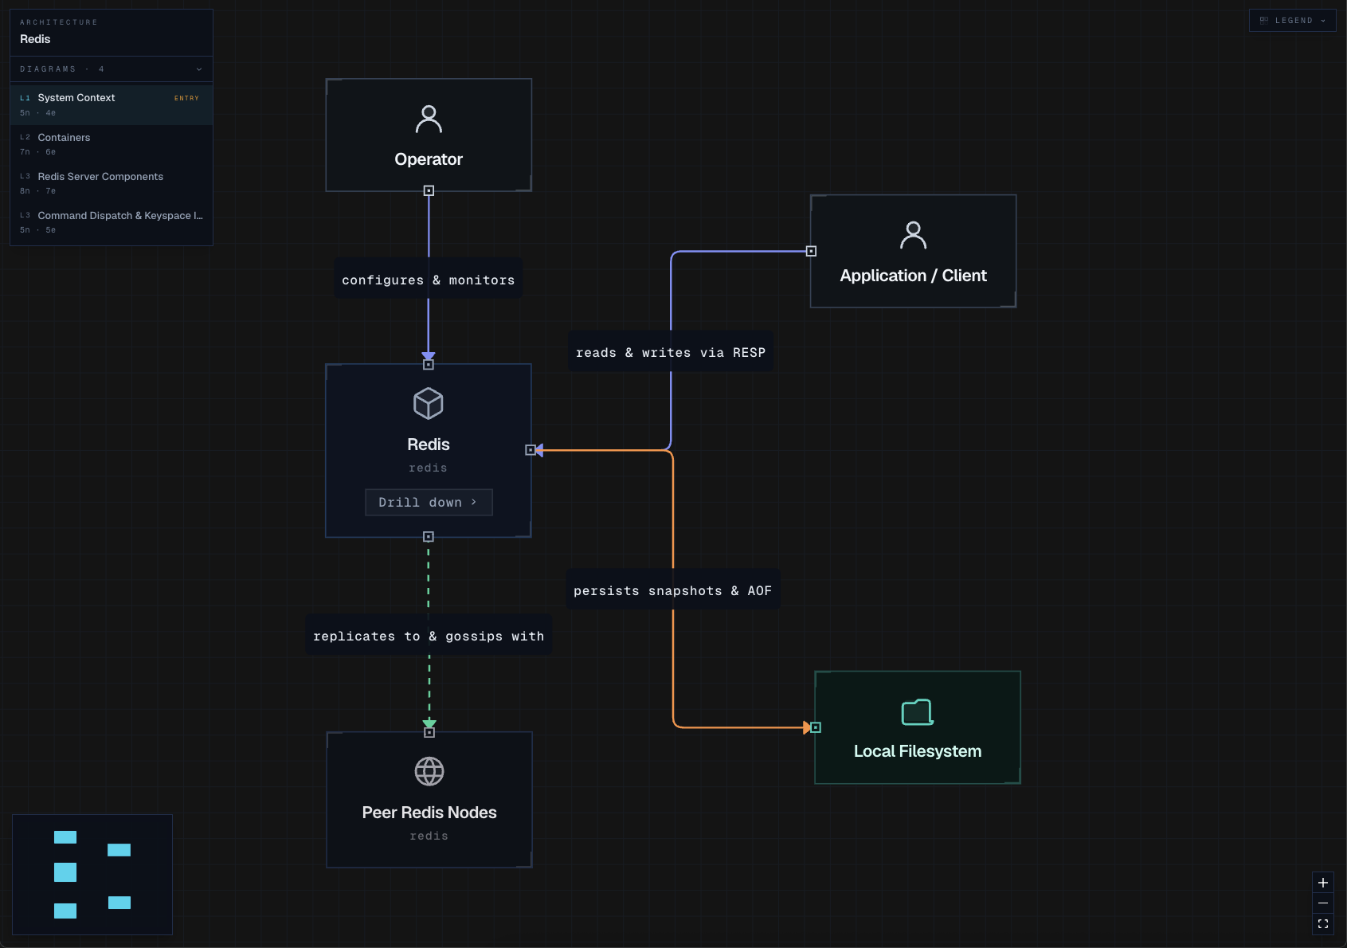Click the Redis architecture title
The height and width of the screenshot is (948, 1347).
[35, 39]
